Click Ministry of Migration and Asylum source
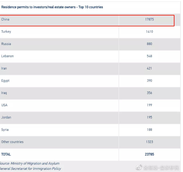The image size is (183, 172). 35,164
